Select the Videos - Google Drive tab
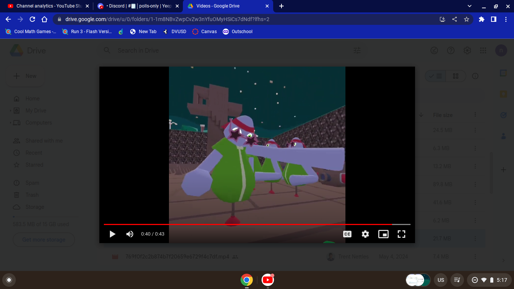 click(x=228, y=6)
